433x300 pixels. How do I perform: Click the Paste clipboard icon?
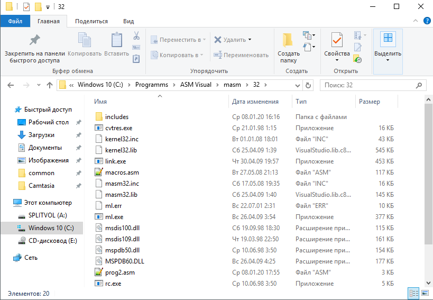click(x=116, y=40)
